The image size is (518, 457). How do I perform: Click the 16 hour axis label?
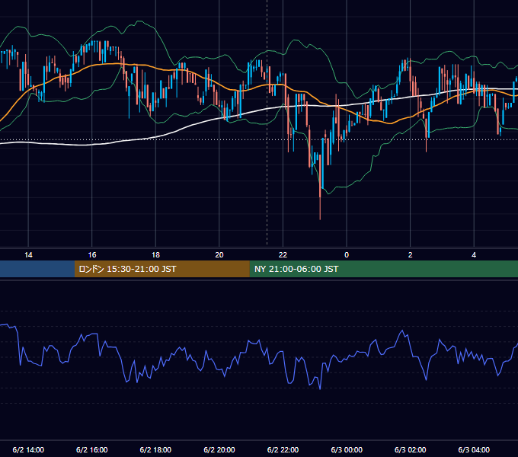pos(92,255)
